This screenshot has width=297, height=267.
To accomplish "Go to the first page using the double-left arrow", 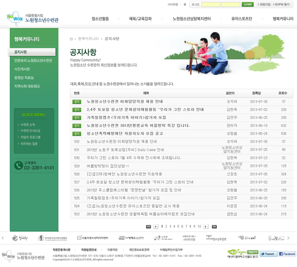I will 148,227.
